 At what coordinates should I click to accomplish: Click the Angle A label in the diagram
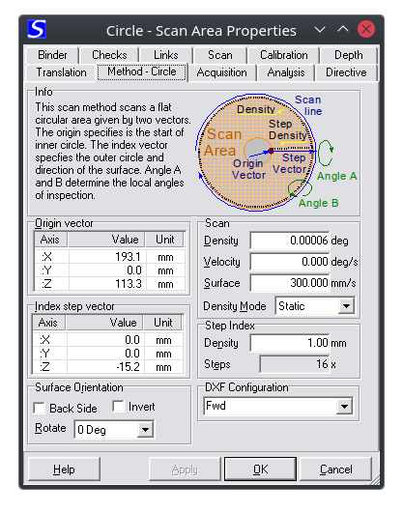coord(336,176)
